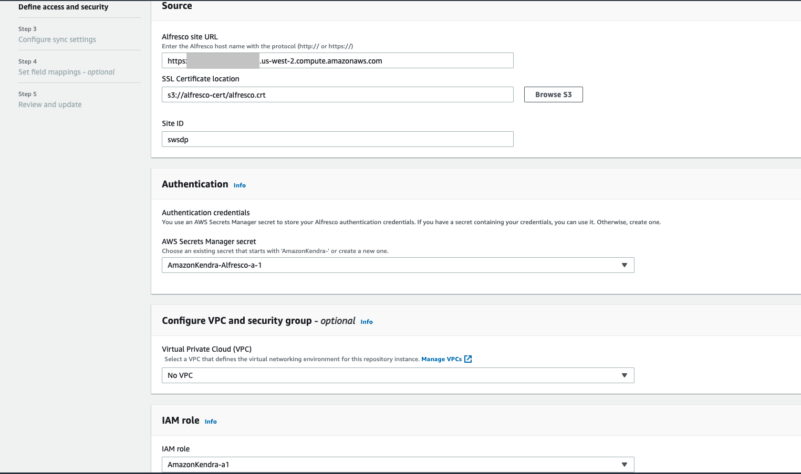801x474 pixels.
Task: Go to Configure sync settings step
Action: click(x=57, y=39)
